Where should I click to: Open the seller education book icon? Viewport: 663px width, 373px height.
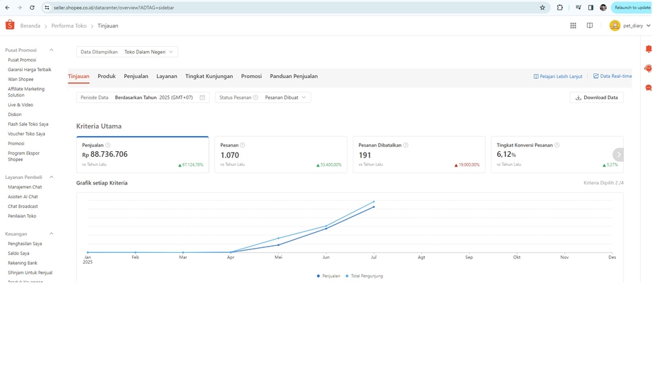point(590,26)
